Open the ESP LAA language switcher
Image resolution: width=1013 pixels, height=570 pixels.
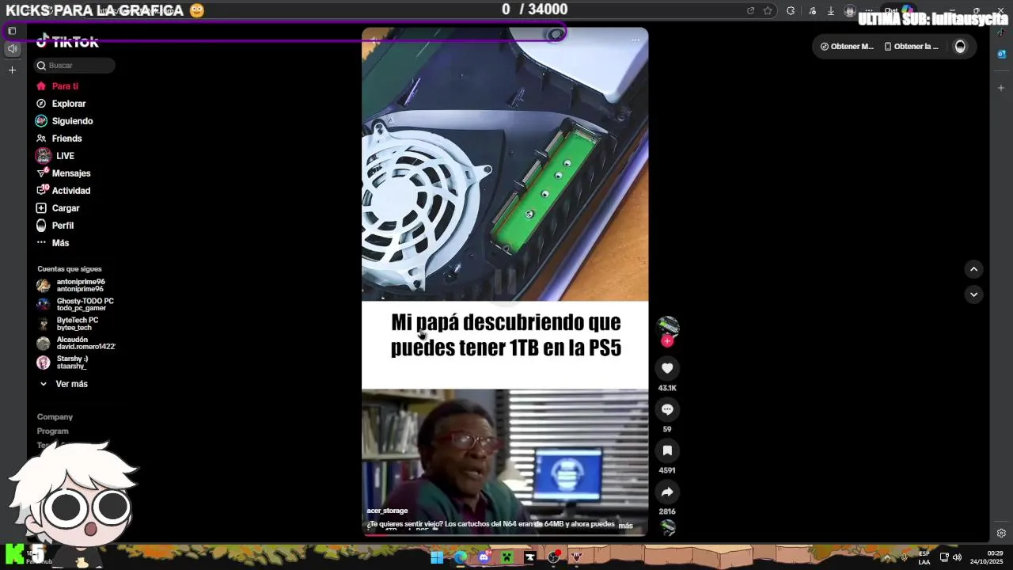924,557
